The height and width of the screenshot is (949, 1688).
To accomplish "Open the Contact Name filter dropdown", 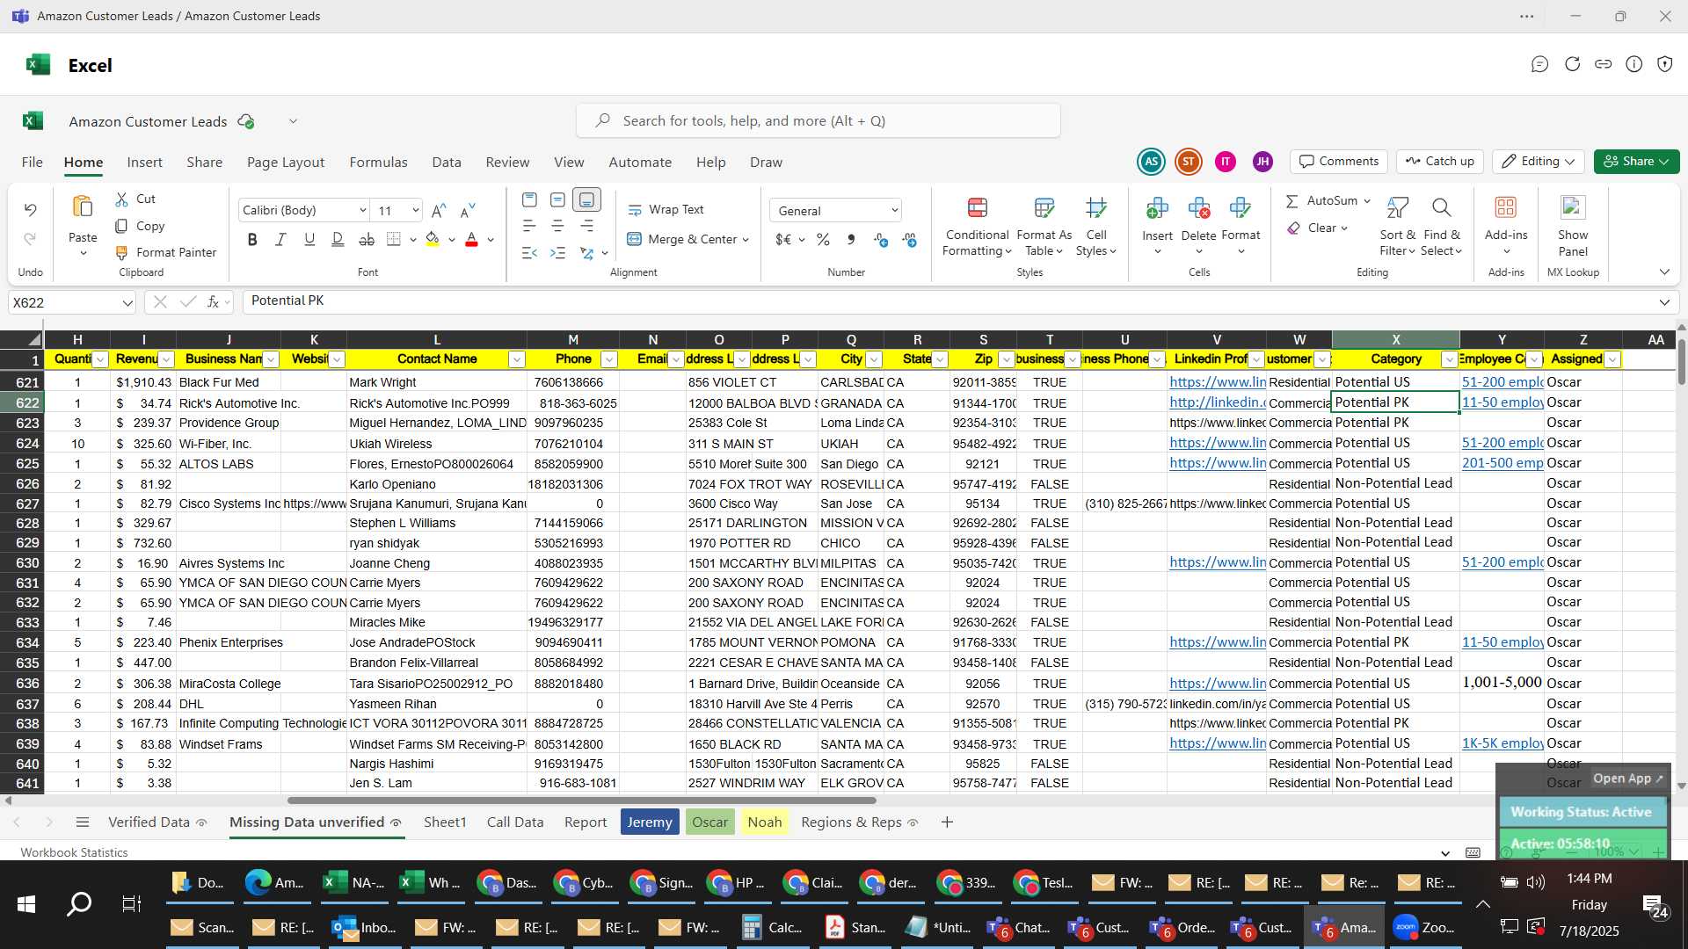I will 516,360.
